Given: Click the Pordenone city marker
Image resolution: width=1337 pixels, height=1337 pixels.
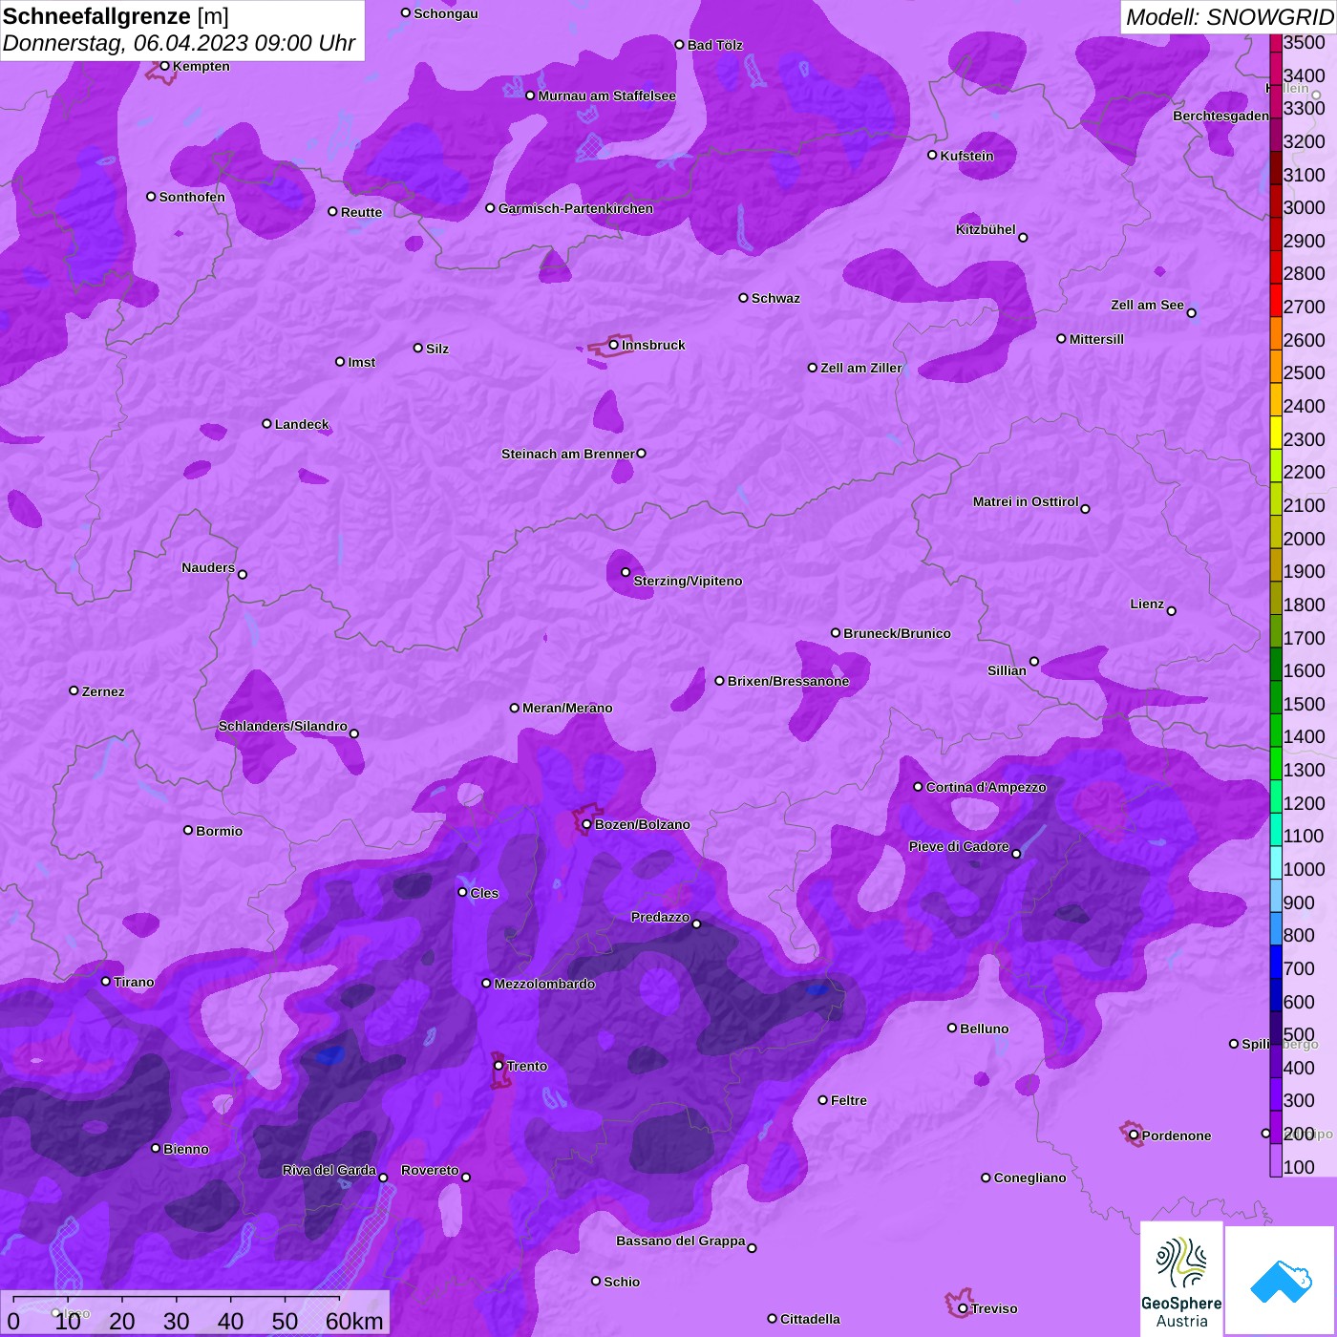Looking at the screenshot, I should pos(1134,1135).
